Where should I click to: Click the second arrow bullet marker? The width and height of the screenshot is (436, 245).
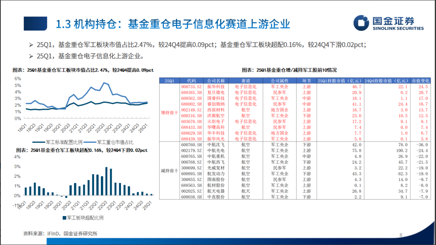click(31, 56)
